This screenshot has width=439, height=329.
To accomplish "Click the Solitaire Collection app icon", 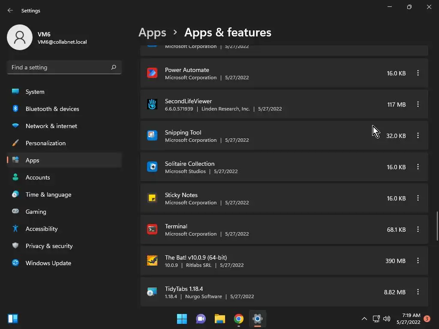I will (x=152, y=167).
